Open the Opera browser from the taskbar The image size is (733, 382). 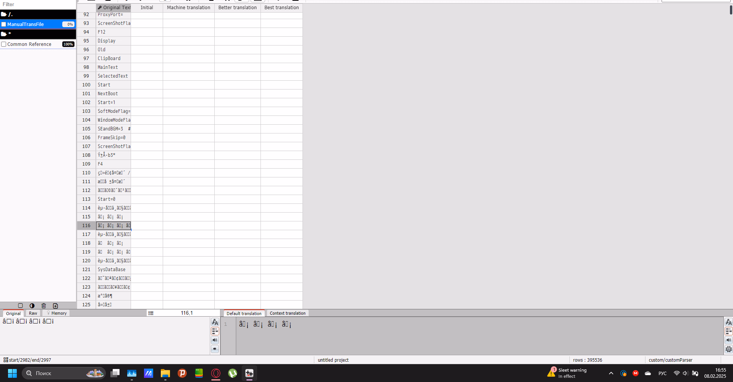(216, 373)
